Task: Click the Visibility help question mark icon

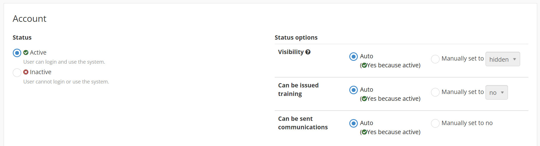Action: tap(308, 52)
